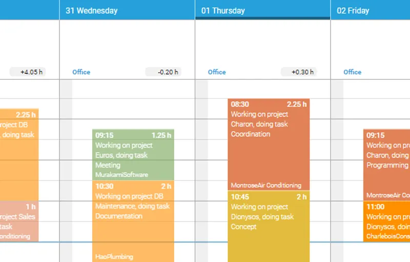Select the 2.25 h project DB entry
Viewport: 410px width, 262px height.
click(x=18, y=154)
